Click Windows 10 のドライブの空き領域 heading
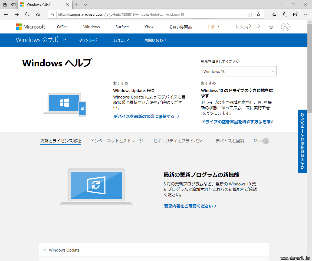 [237, 93]
